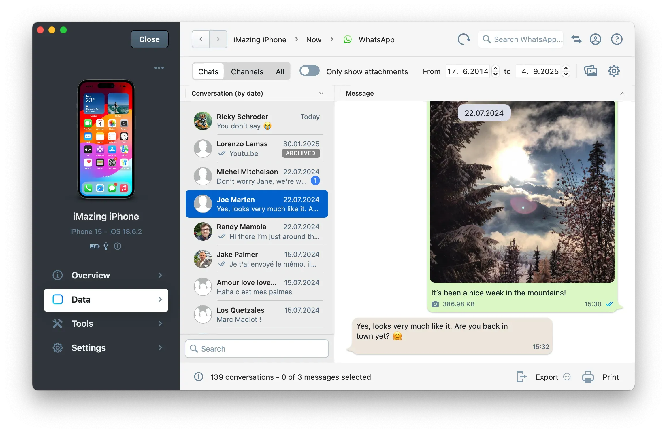Open the Conversation (by date) sort dropdown
Screen dimensions: 667x433
tap(321, 93)
